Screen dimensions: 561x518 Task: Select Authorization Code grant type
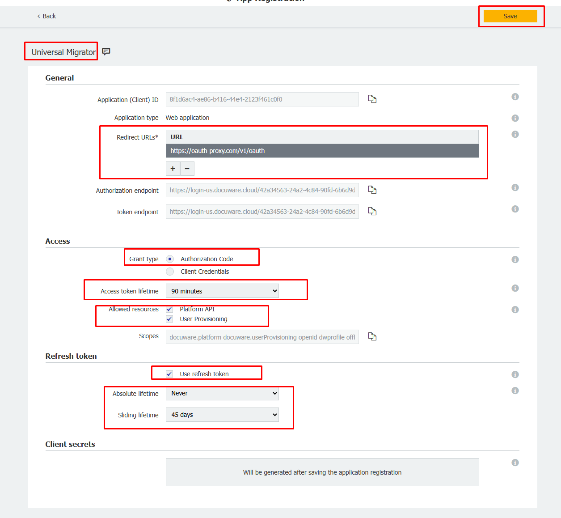point(170,259)
